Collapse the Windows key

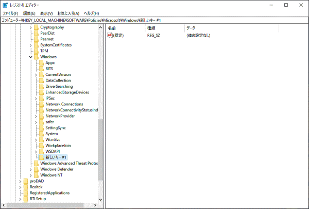pos(30,57)
